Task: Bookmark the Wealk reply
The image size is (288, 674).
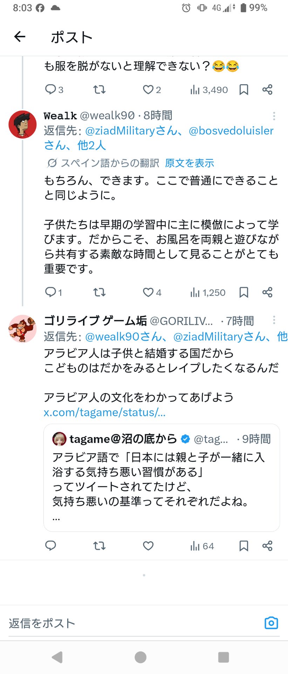Action: [x=244, y=292]
